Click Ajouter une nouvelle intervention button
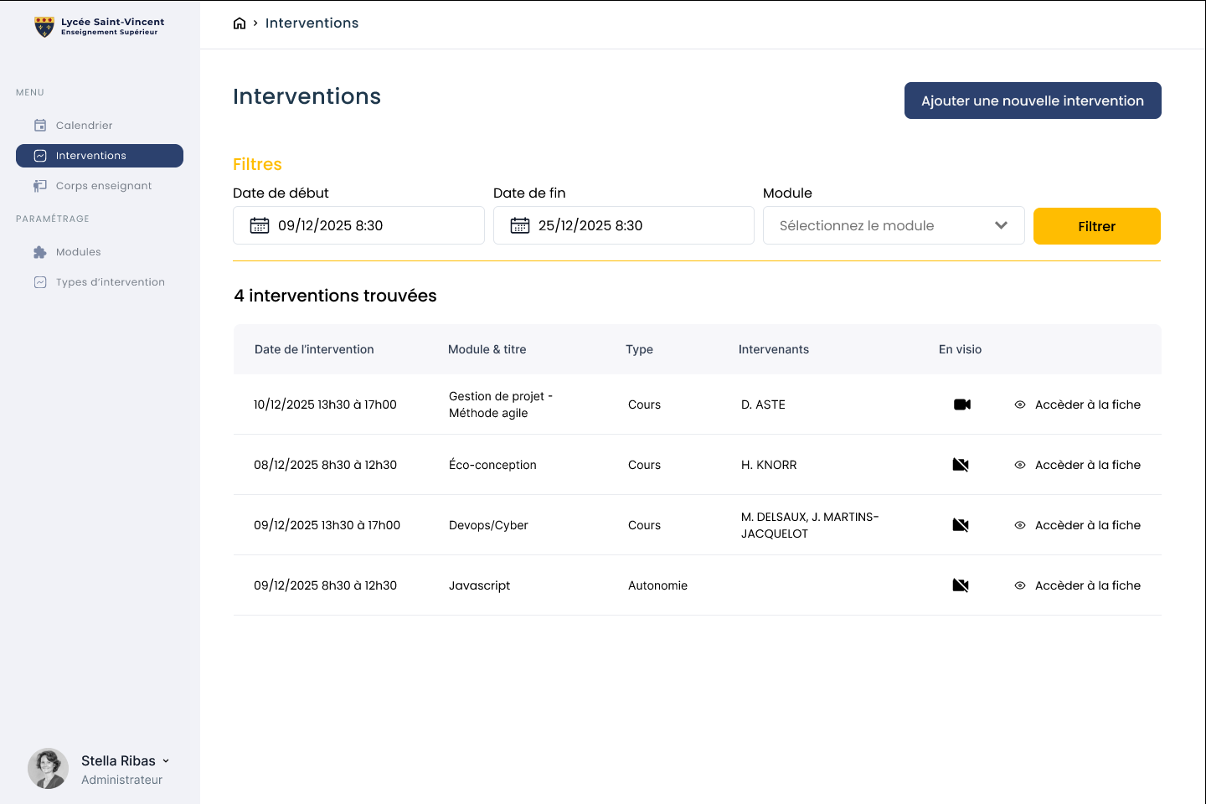 coord(1032,100)
